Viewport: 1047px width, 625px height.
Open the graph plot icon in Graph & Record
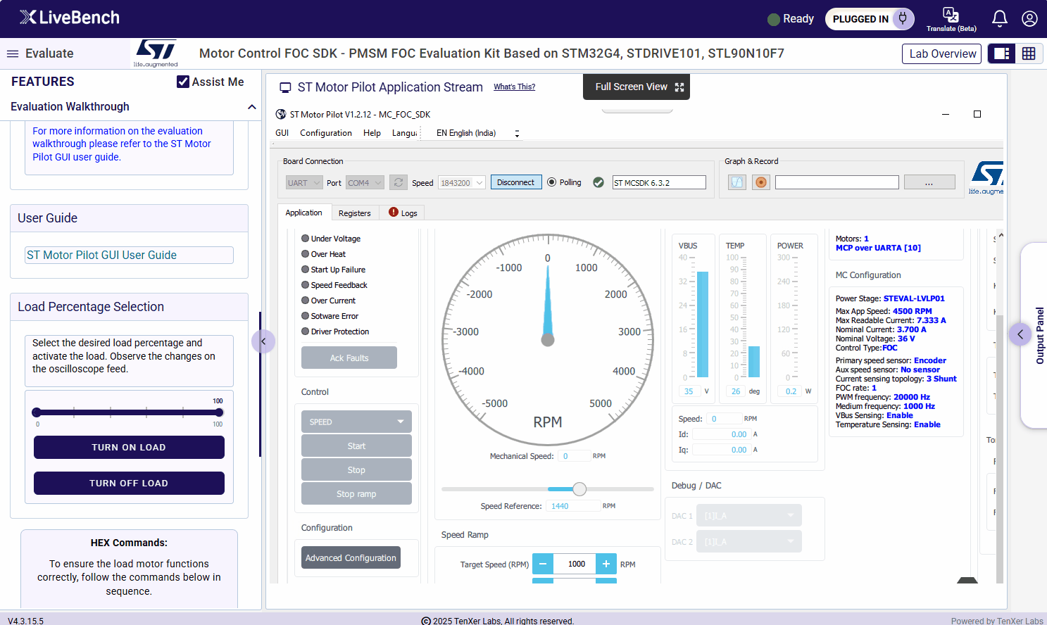coord(737,182)
